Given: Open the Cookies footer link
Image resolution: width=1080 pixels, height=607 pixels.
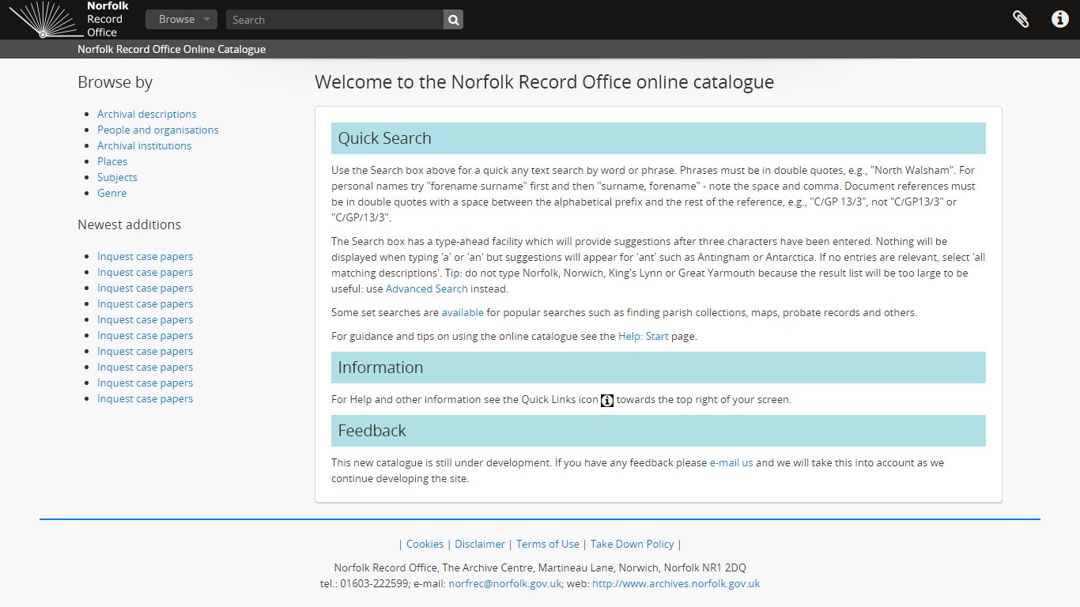Looking at the screenshot, I should [425, 544].
